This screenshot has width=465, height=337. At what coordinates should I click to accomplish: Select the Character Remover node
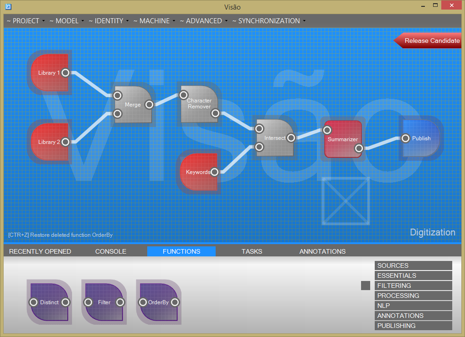(199, 104)
